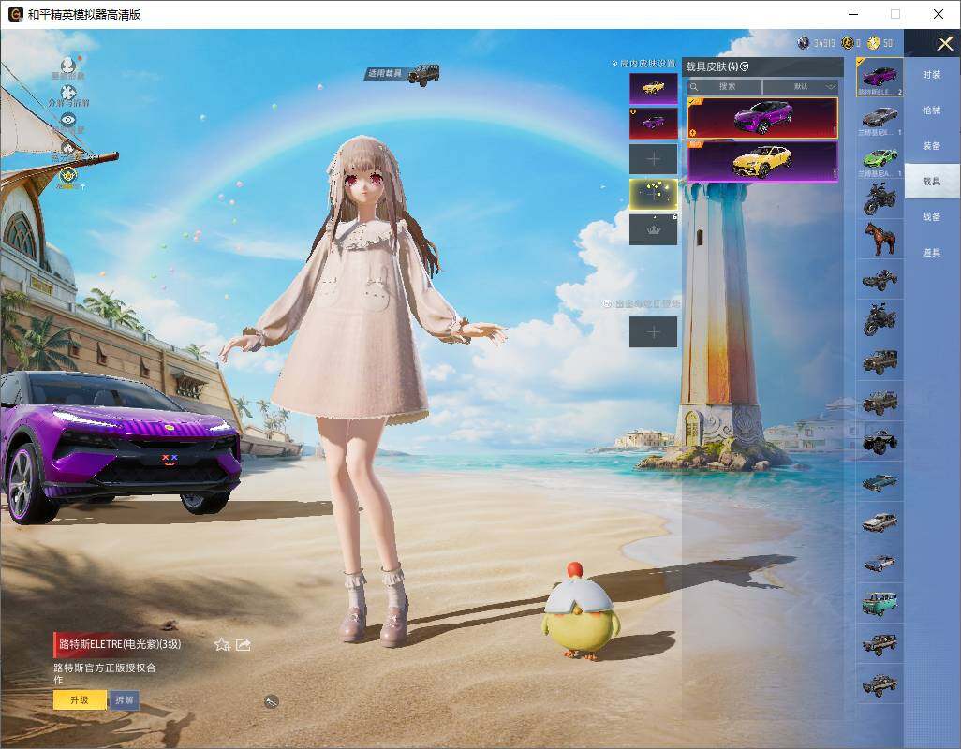The height and width of the screenshot is (749, 961).
Task: Pick the gray sports car vehicle
Action: (x=880, y=118)
